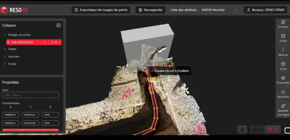290x140 pixels.
Task: Click the Nom input field
Action: [30, 95]
